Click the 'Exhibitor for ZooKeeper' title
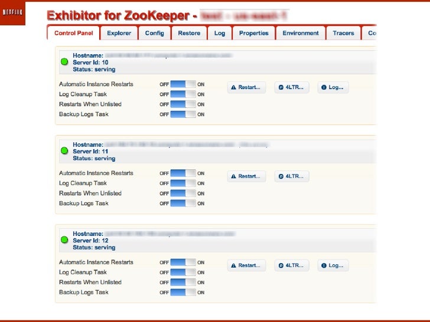Screen dimensions: 430x322 [118, 15]
